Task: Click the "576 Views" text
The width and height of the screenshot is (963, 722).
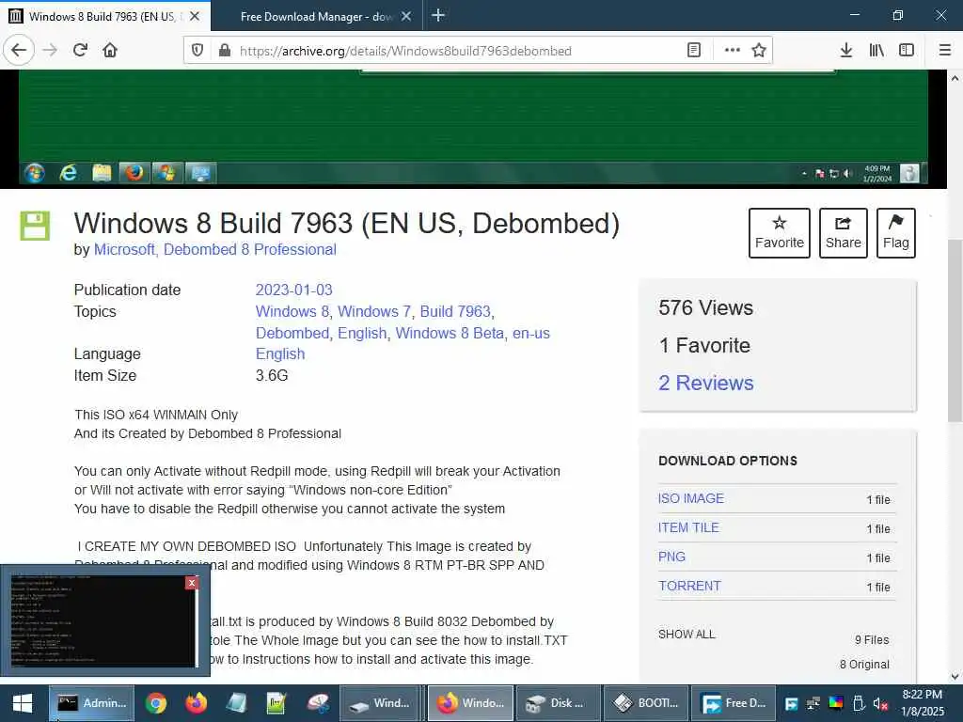Action: pos(705,307)
